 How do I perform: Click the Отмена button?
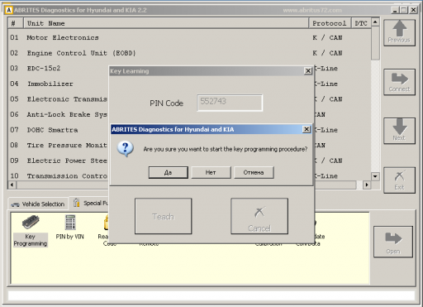[254, 172]
